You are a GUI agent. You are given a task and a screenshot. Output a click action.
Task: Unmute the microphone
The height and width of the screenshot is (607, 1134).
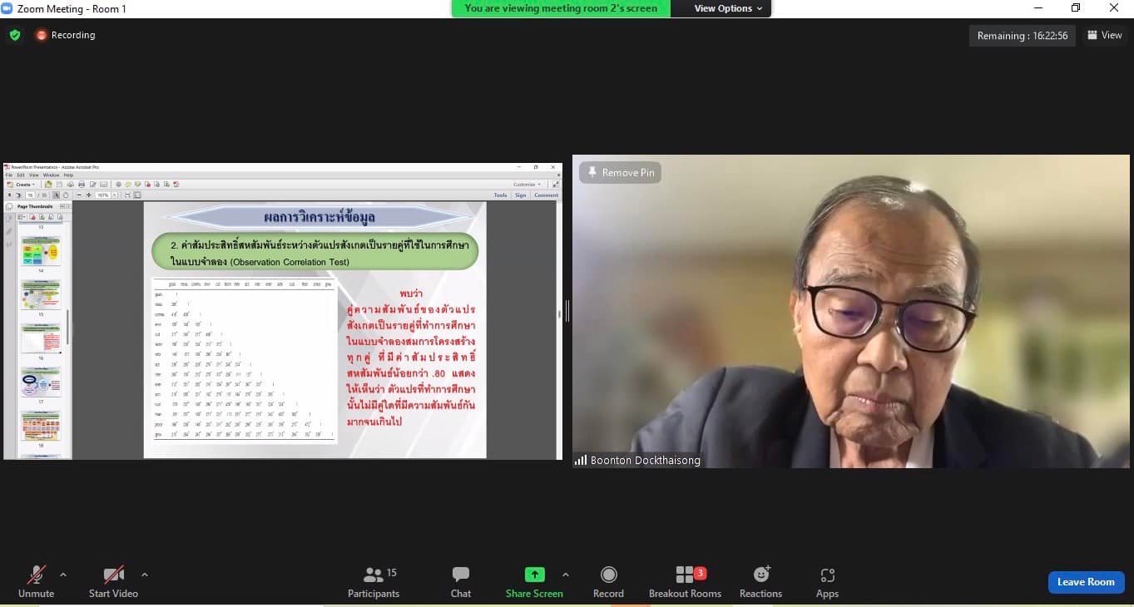36,582
